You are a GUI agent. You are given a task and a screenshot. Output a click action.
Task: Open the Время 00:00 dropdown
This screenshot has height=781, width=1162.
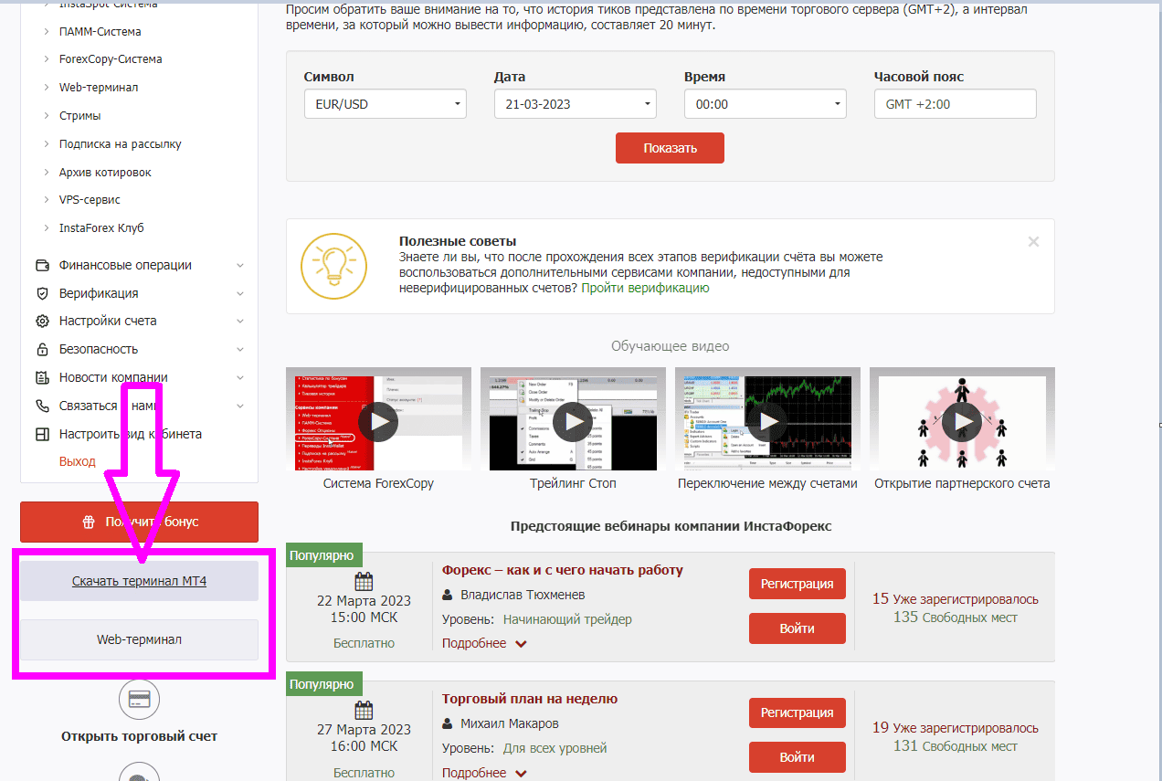click(x=766, y=104)
